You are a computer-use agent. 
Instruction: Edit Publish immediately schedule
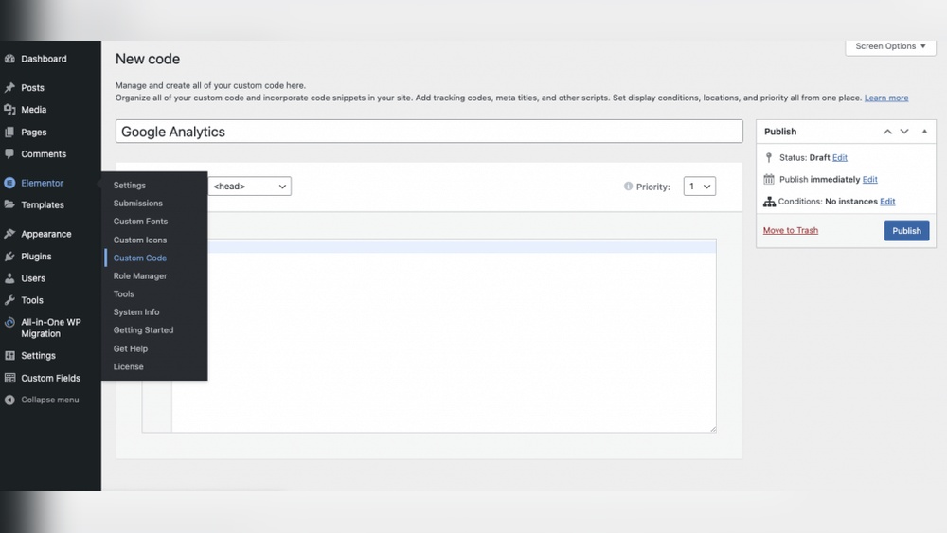869,179
